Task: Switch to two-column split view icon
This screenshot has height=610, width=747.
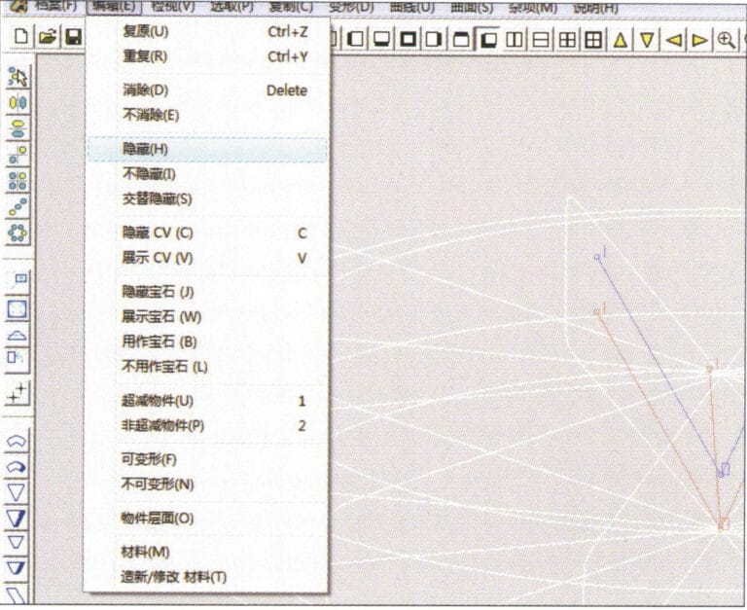Action: pyautogui.click(x=514, y=40)
